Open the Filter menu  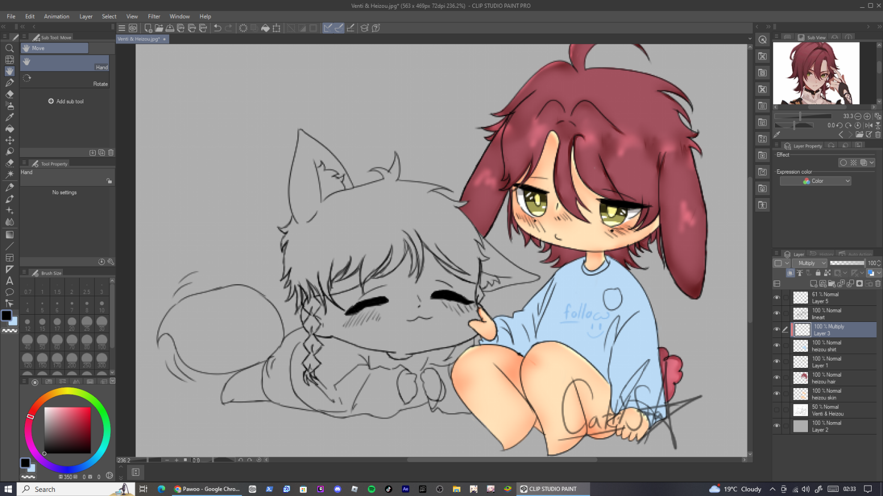coord(154,17)
